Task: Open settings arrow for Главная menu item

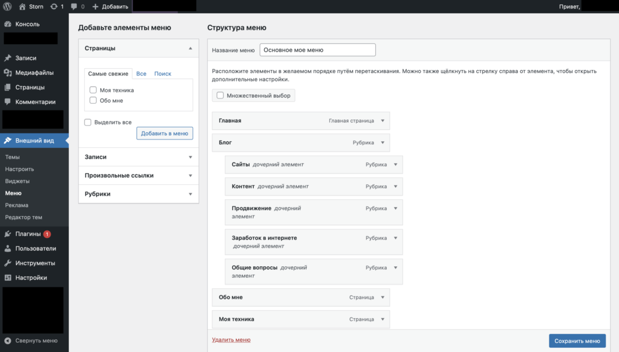Action: pyautogui.click(x=383, y=121)
